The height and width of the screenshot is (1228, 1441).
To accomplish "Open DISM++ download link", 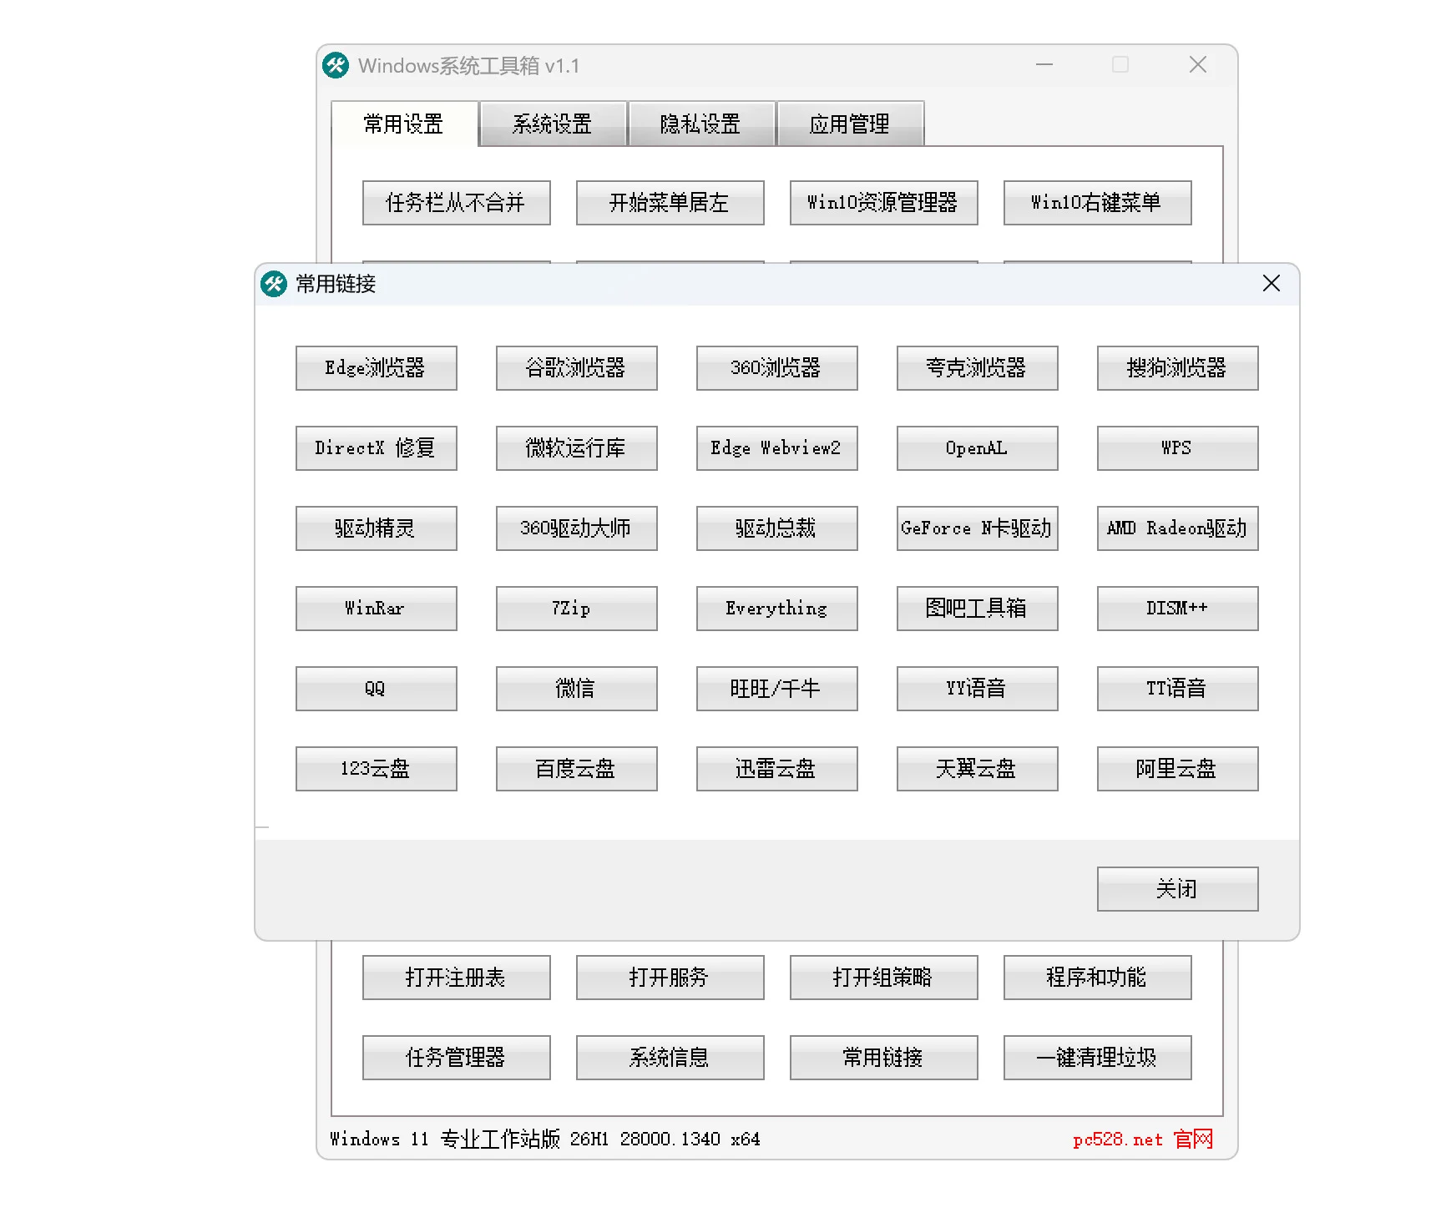I will click(1176, 608).
